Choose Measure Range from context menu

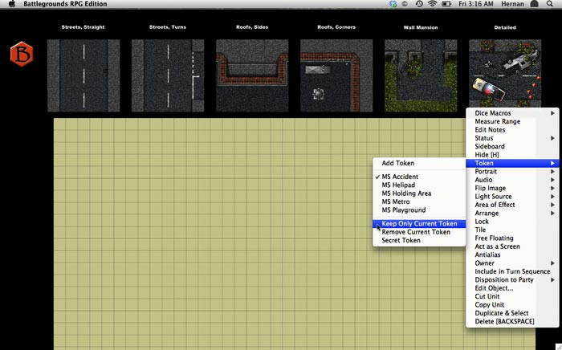point(512,121)
